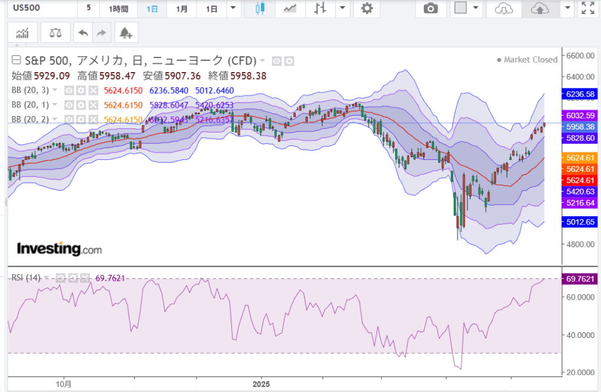This screenshot has height=392, width=601.
Task: Open the save options dropdown arrow
Action: click(568, 8)
